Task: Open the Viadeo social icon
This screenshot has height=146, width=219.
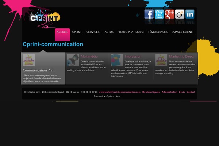Action: click(180, 14)
